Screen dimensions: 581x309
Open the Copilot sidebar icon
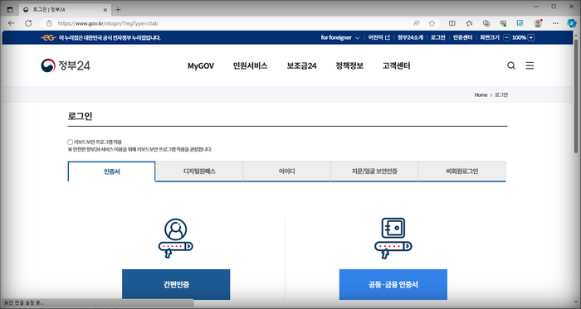point(572,23)
